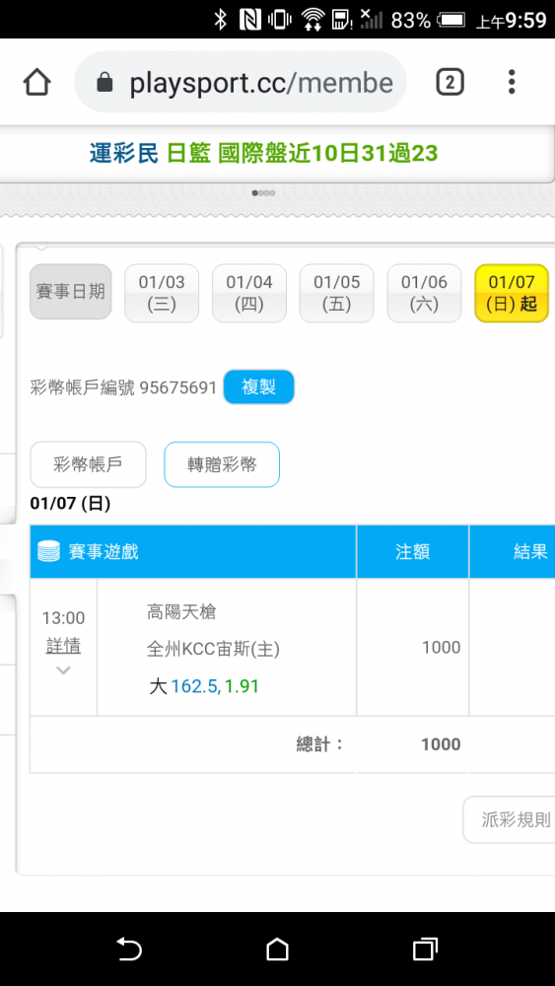Open the Android recent apps icon
This screenshot has height=986, width=555.
425,949
